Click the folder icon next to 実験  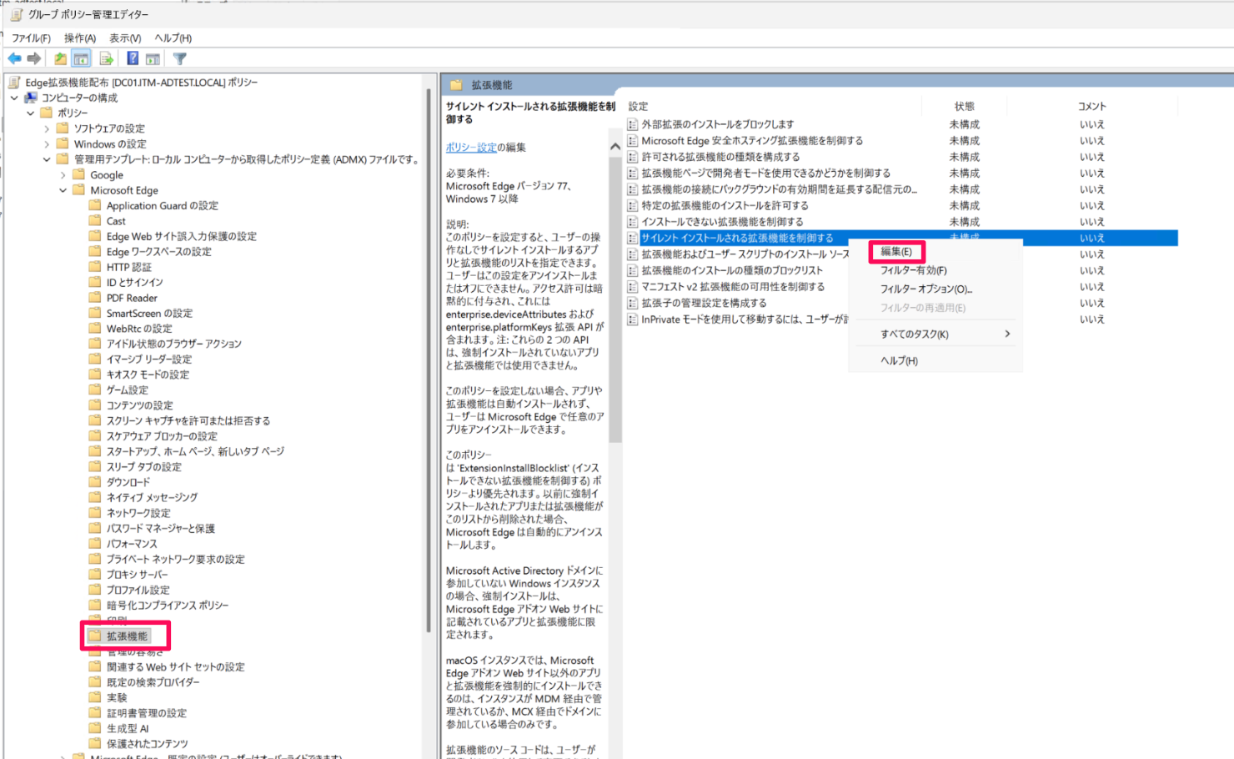pyautogui.click(x=95, y=697)
